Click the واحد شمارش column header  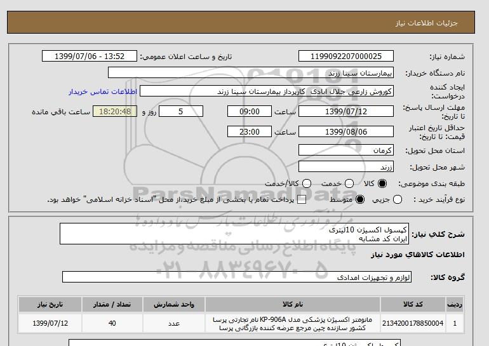pos(174,305)
